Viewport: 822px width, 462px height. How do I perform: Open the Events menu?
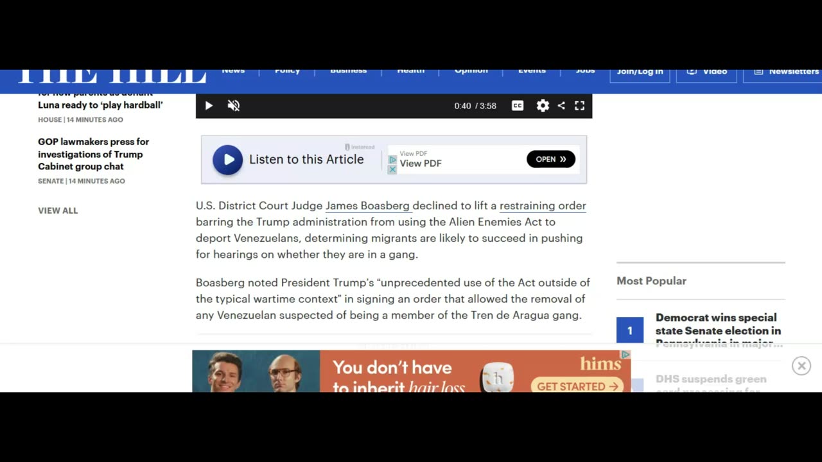[532, 71]
